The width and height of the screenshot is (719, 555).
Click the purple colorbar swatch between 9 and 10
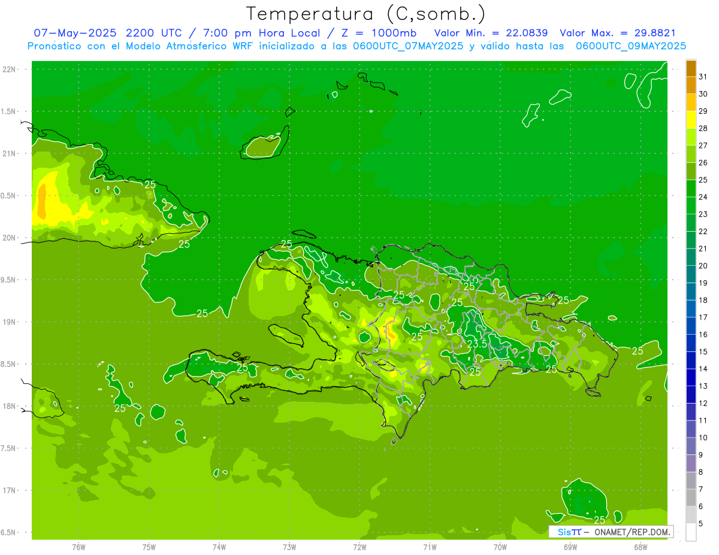(x=691, y=447)
